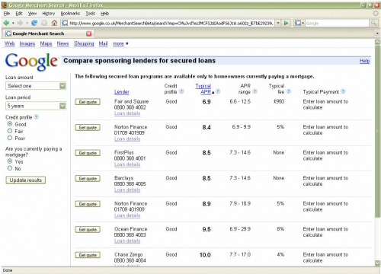Image resolution: width=381 pixels, height=274 pixels.
Task: Click the Firefox logo in the title bar
Action: pyautogui.click(x=5, y=5)
